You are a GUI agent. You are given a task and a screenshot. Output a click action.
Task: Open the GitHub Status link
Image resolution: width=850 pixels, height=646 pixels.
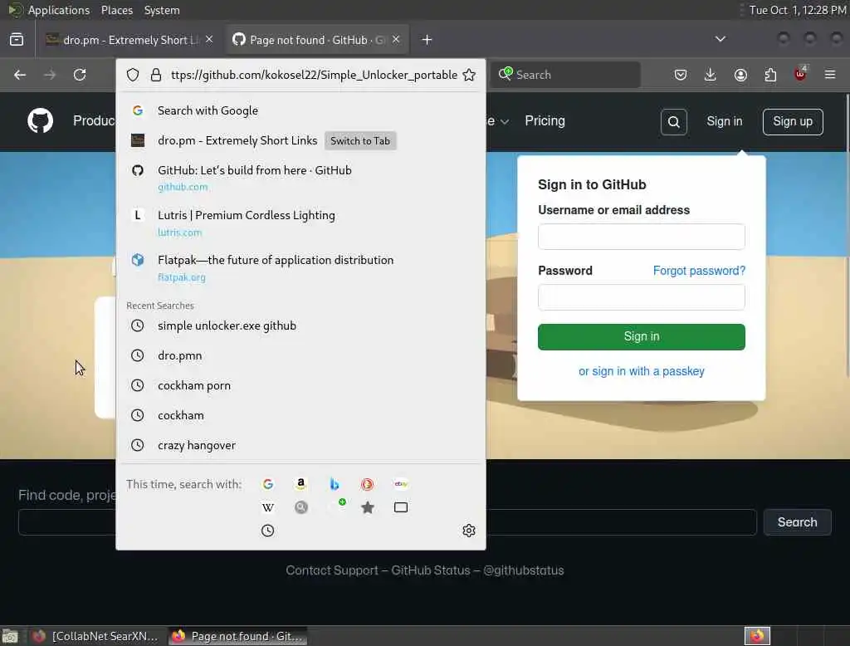coord(431,570)
